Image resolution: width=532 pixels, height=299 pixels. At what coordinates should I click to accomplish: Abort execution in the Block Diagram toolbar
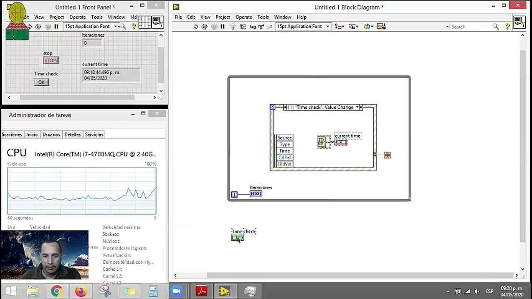click(x=214, y=27)
